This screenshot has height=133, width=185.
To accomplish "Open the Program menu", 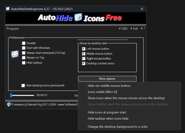I will [x=13, y=29].
